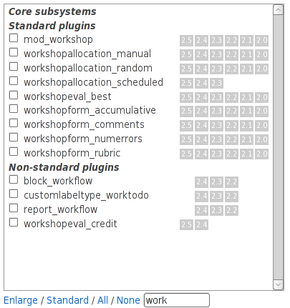Viewport: 290px width, 308px height.
Task: Click the 2.5 version badge for mod_workshop
Action: pyautogui.click(x=186, y=40)
